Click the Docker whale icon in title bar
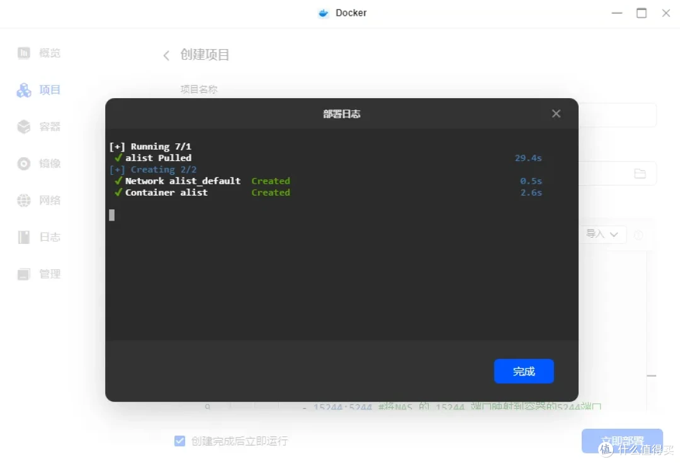This screenshot has height=464, width=680. pyautogui.click(x=324, y=13)
